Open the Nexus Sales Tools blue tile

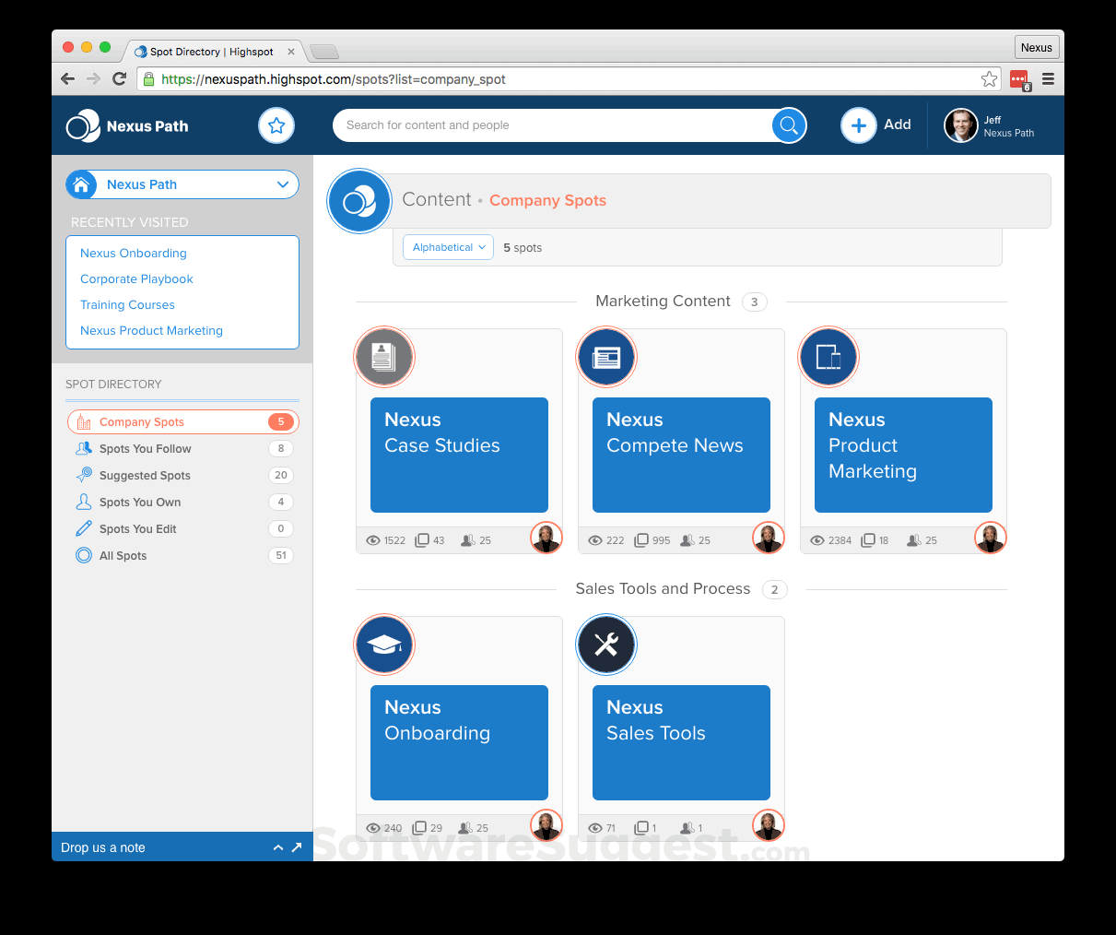(681, 742)
